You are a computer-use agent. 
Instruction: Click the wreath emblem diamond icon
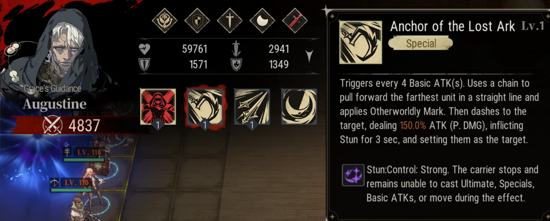pyautogui.click(x=165, y=21)
